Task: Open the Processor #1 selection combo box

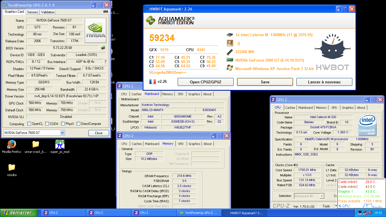Action: coord(309,196)
